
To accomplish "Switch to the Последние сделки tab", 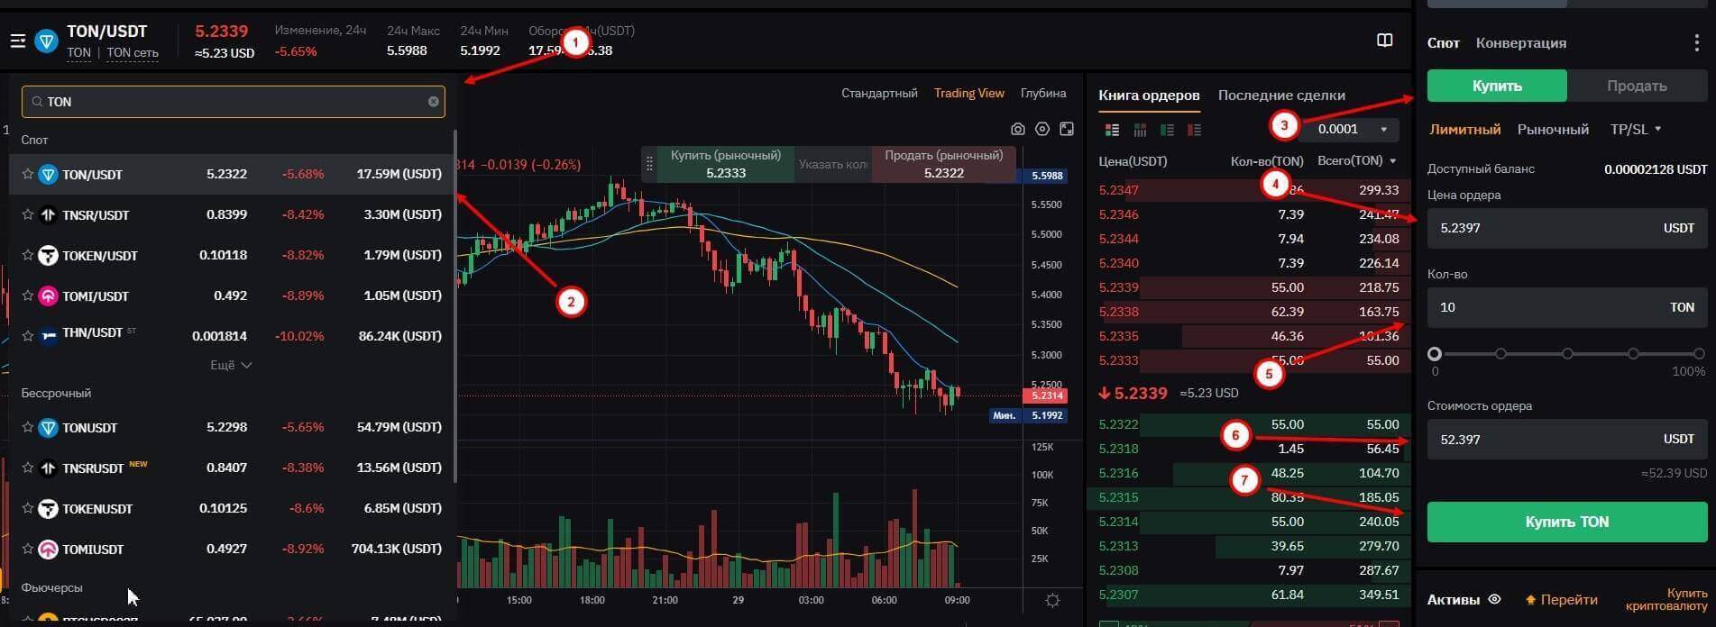I will (1281, 95).
